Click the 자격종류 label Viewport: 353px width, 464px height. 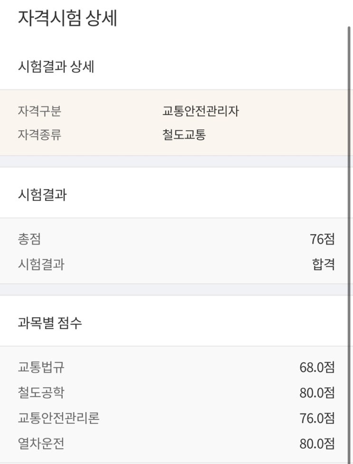(39, 135)
